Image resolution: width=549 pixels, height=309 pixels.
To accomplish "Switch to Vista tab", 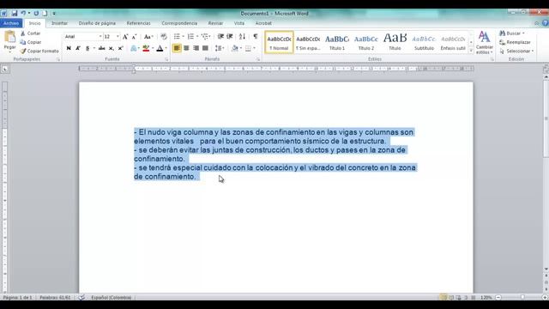I will tap(239, 23).
